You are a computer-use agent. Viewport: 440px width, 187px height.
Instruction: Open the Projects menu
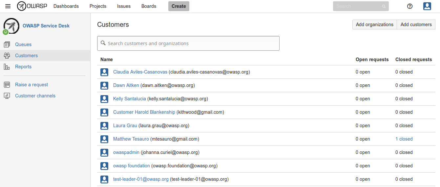pos(98,6)
